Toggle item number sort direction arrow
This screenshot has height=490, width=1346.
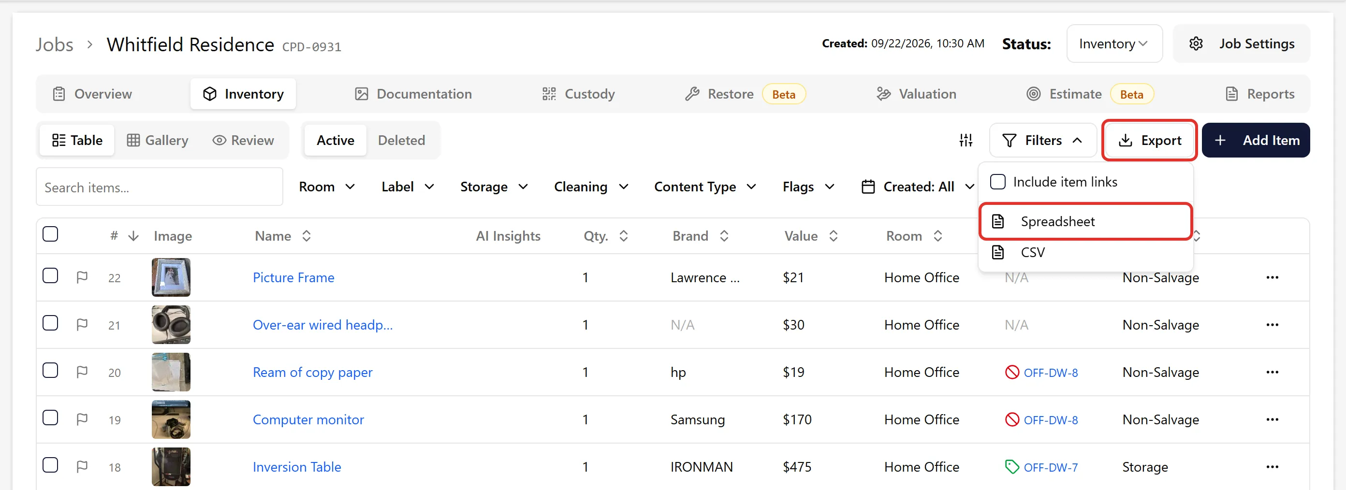pos(133,236)
